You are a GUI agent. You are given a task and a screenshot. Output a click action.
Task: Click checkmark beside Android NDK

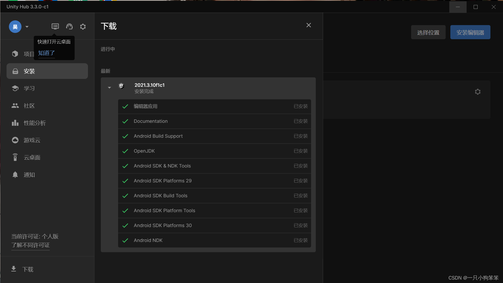click(125, 240)
